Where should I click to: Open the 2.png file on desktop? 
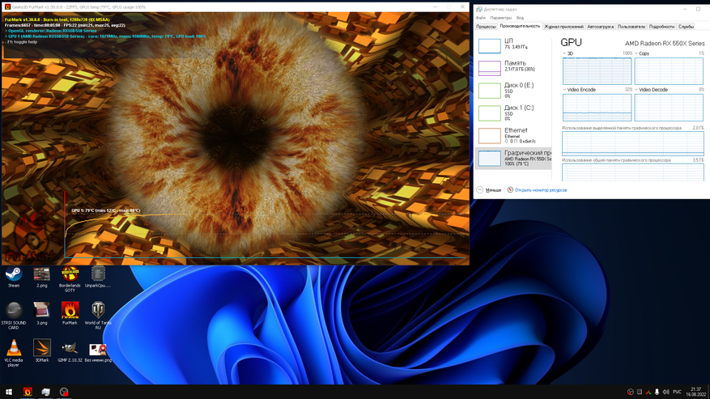click(x=41, y=277)
